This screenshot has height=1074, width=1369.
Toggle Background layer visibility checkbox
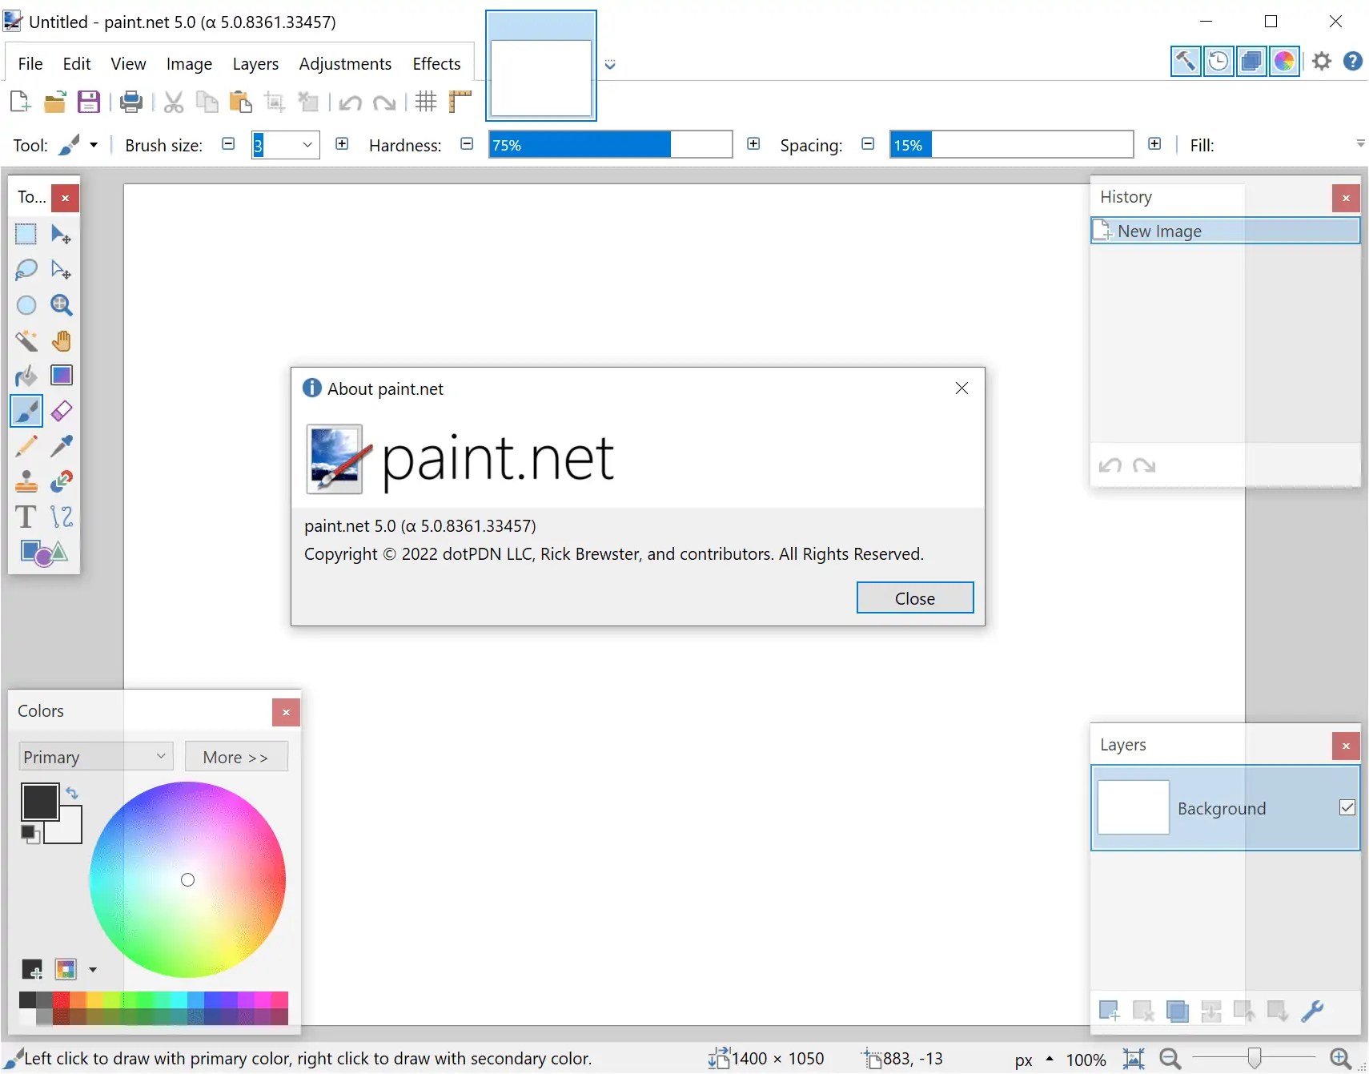[x=1347, y=807]
